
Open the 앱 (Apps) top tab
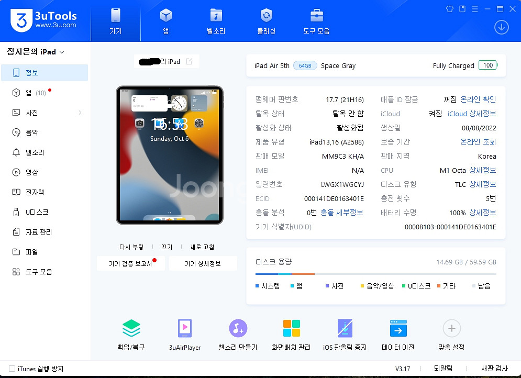[x=166, y=21]
